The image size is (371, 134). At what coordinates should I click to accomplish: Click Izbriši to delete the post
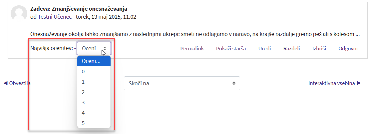pos(319,48)
